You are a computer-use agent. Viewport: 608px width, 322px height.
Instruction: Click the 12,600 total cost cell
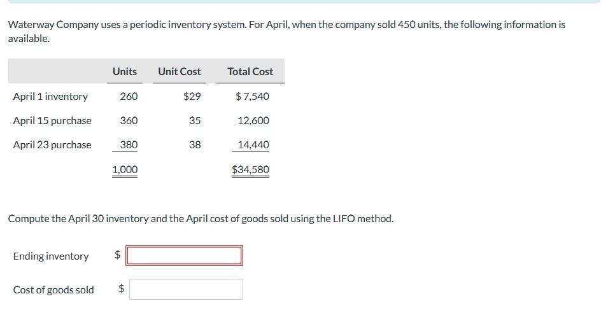(253, 120)
